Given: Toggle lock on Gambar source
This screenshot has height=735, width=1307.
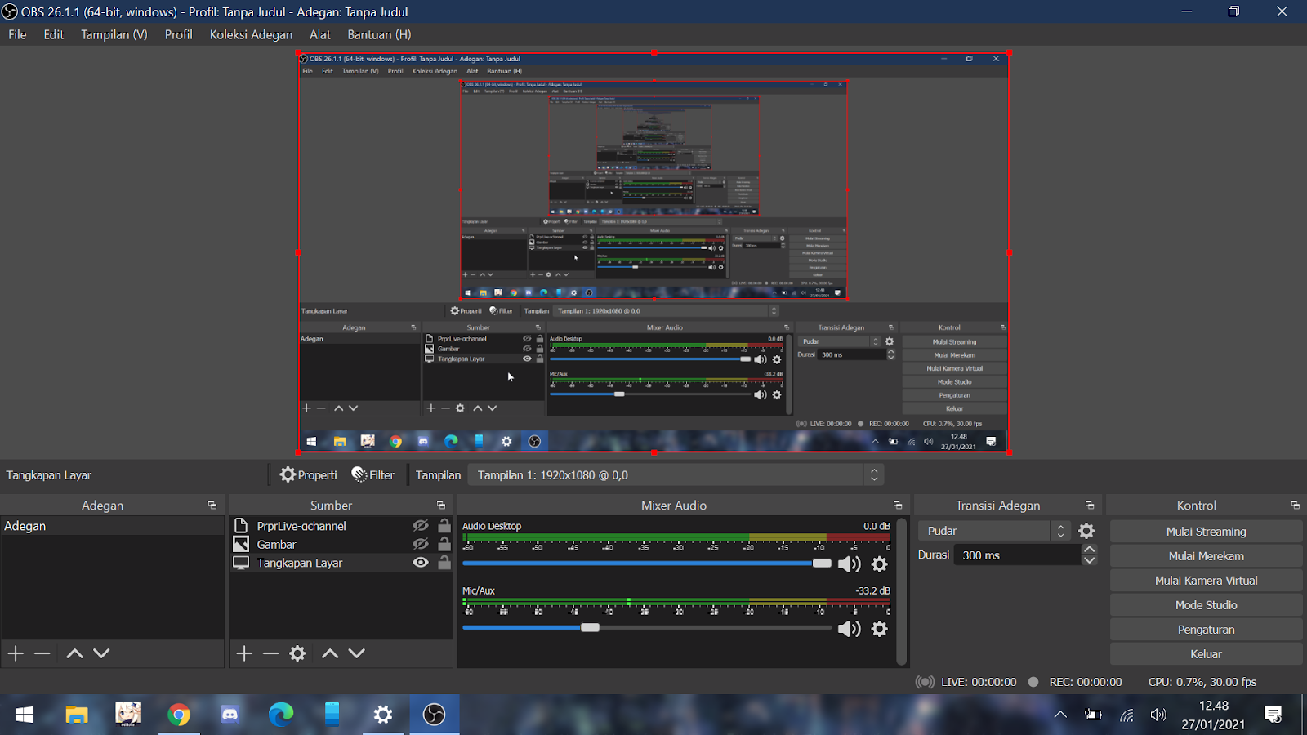Looking at the screenshot, I should point(444,544).
